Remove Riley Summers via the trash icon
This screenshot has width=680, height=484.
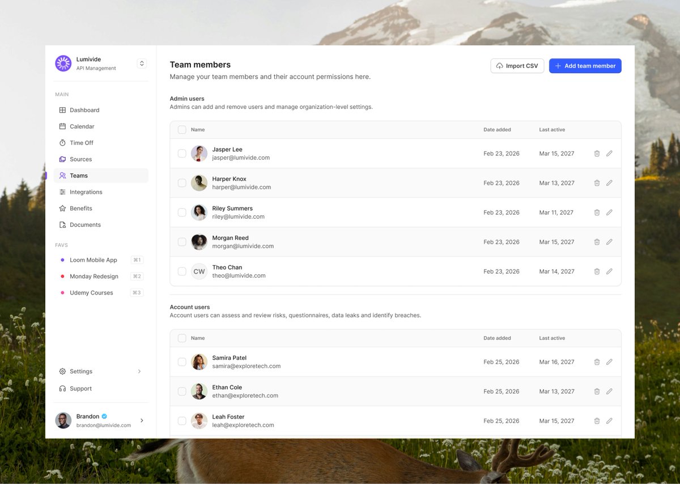597,213
